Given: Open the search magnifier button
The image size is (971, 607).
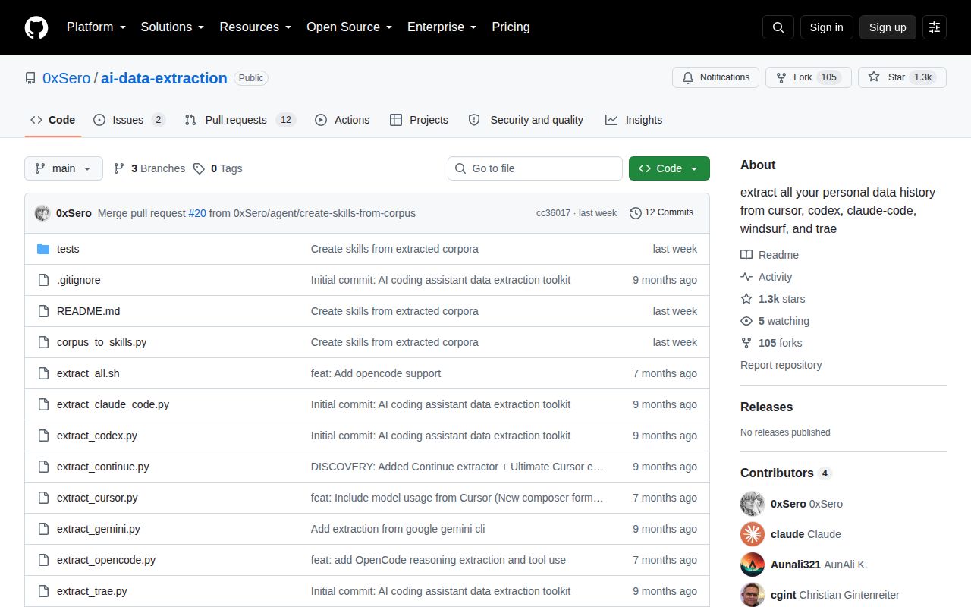Looking at the screenshot, I should (778, 27).
